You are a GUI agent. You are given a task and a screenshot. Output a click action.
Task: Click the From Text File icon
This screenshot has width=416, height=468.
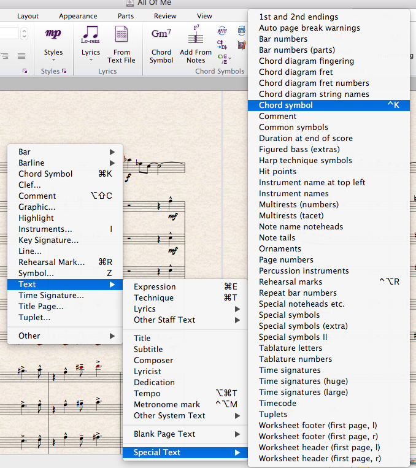(121, 44)
